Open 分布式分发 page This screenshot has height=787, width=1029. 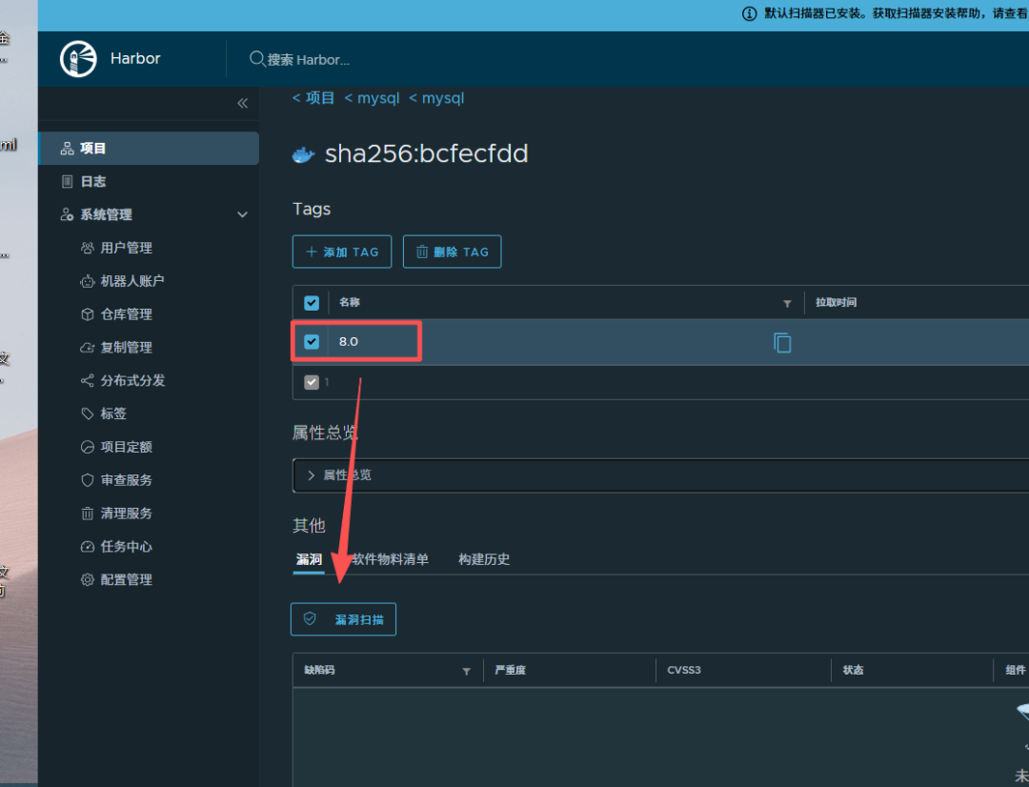click(132, 381)
